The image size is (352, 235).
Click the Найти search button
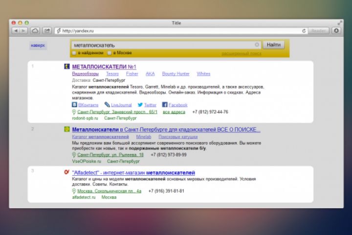coord(273,45)
